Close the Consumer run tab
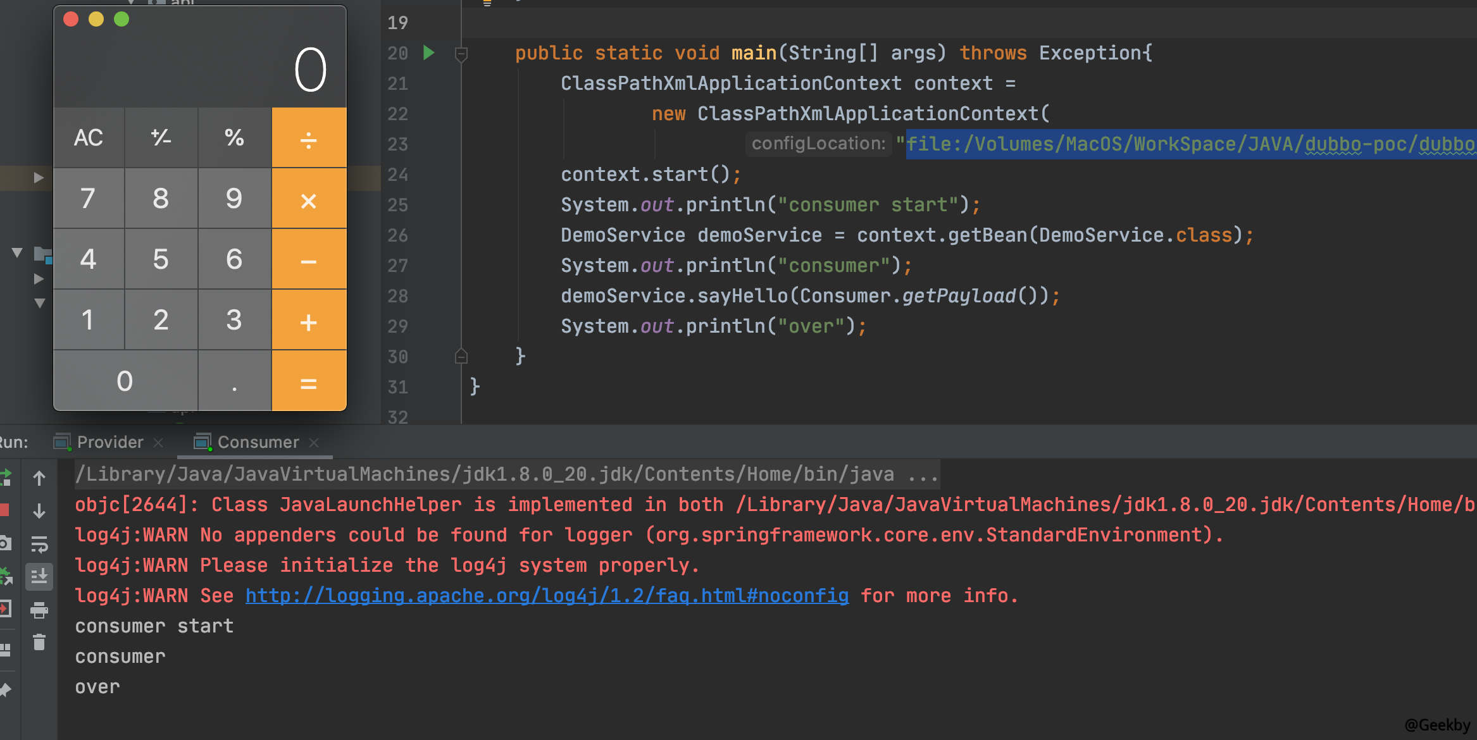Viewport: 1477px width, 740px height. 314,443
